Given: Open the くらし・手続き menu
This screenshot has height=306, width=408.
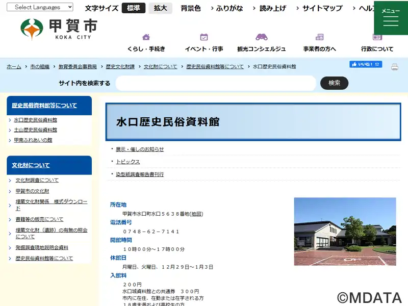Looking at the screenshot, I should click(146, 49).
